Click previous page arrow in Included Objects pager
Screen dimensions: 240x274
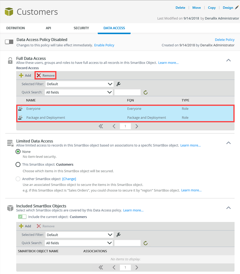[x=114, y=267]
